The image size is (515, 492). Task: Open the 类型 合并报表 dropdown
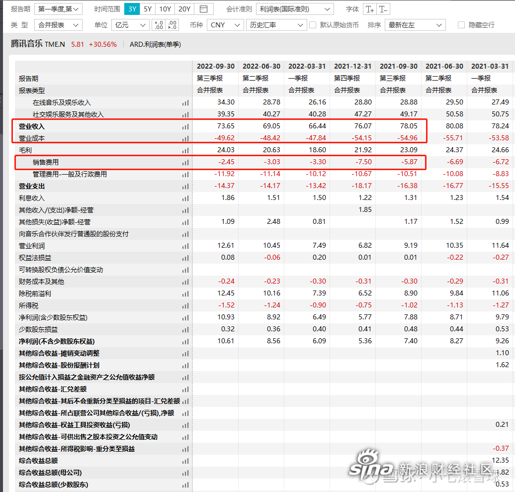pyautogui.click(x=58, y=25)
